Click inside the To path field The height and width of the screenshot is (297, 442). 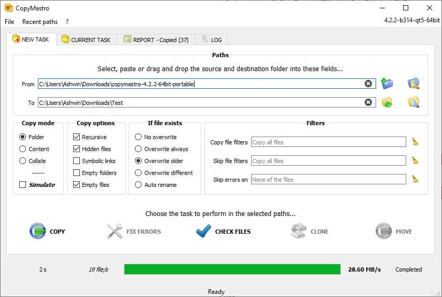tap(207, 102)
